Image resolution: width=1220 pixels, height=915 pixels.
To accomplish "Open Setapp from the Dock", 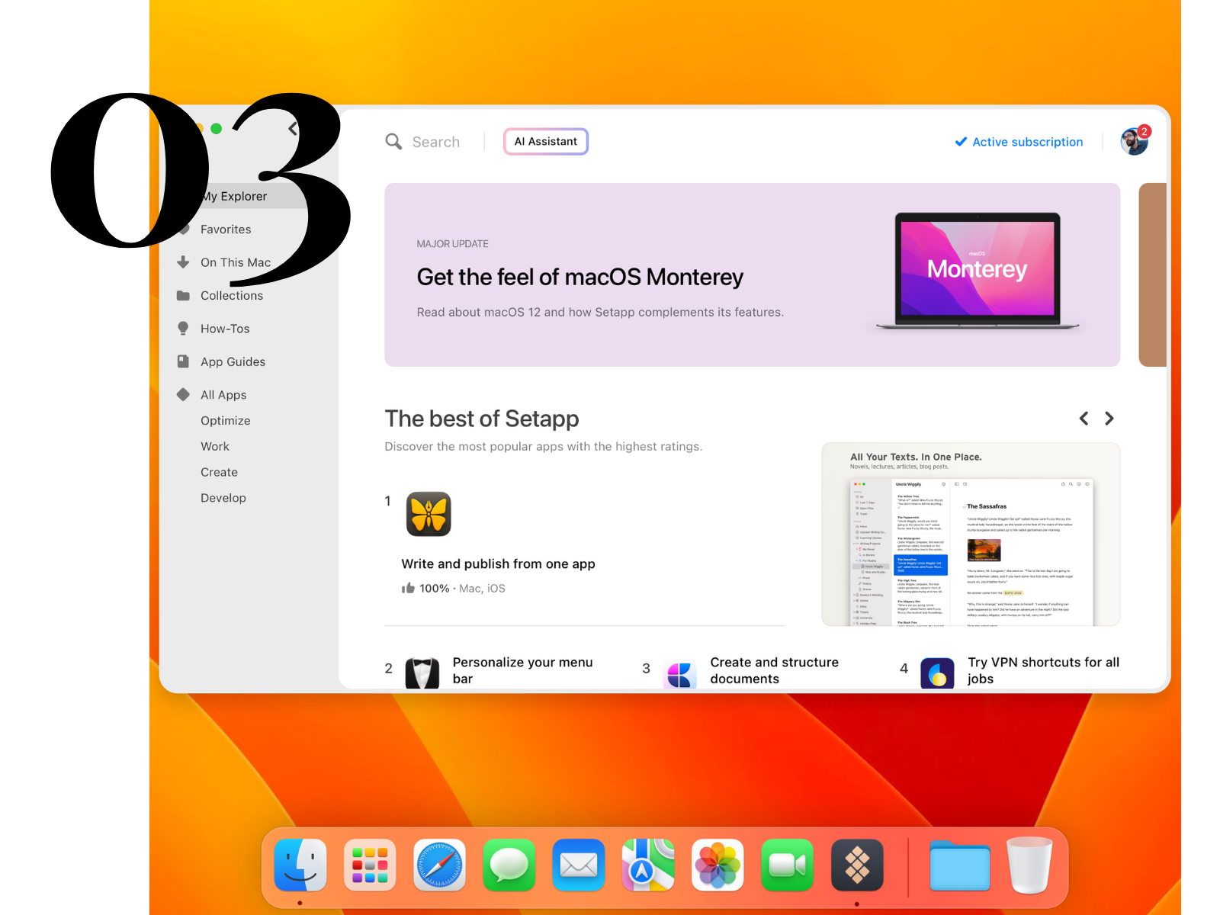I will pos(857,865).
